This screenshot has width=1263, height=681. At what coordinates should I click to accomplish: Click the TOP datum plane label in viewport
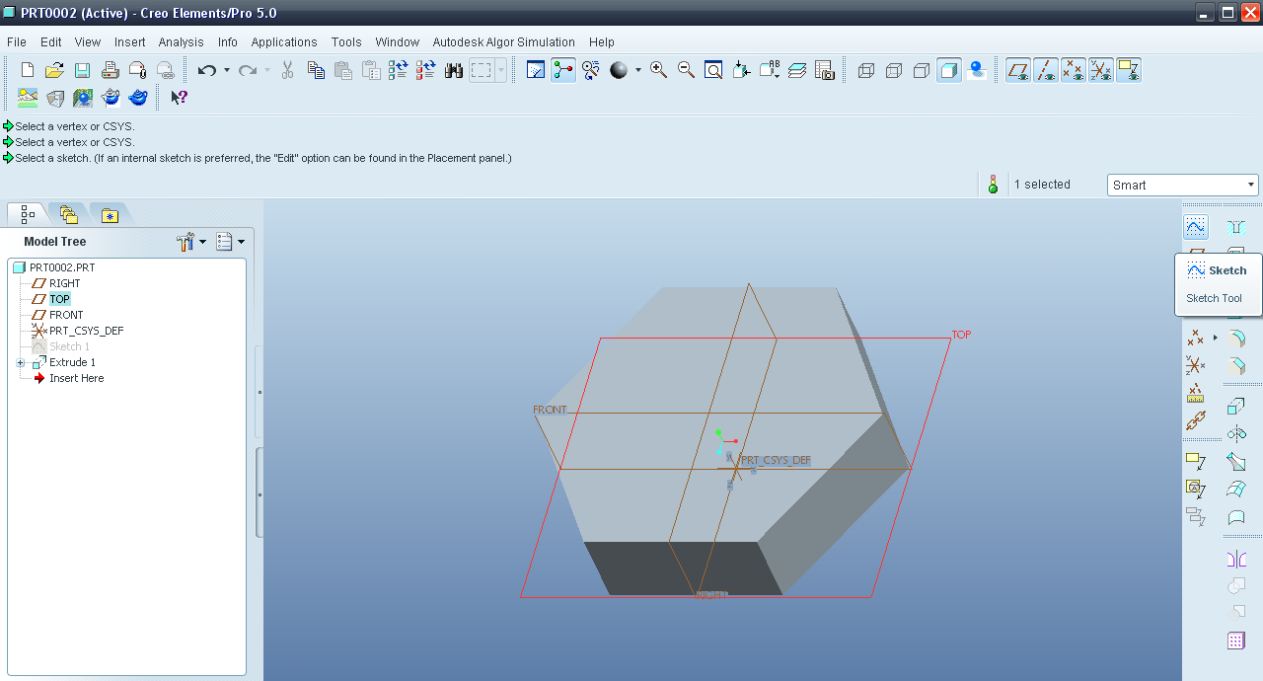[961, 335]
